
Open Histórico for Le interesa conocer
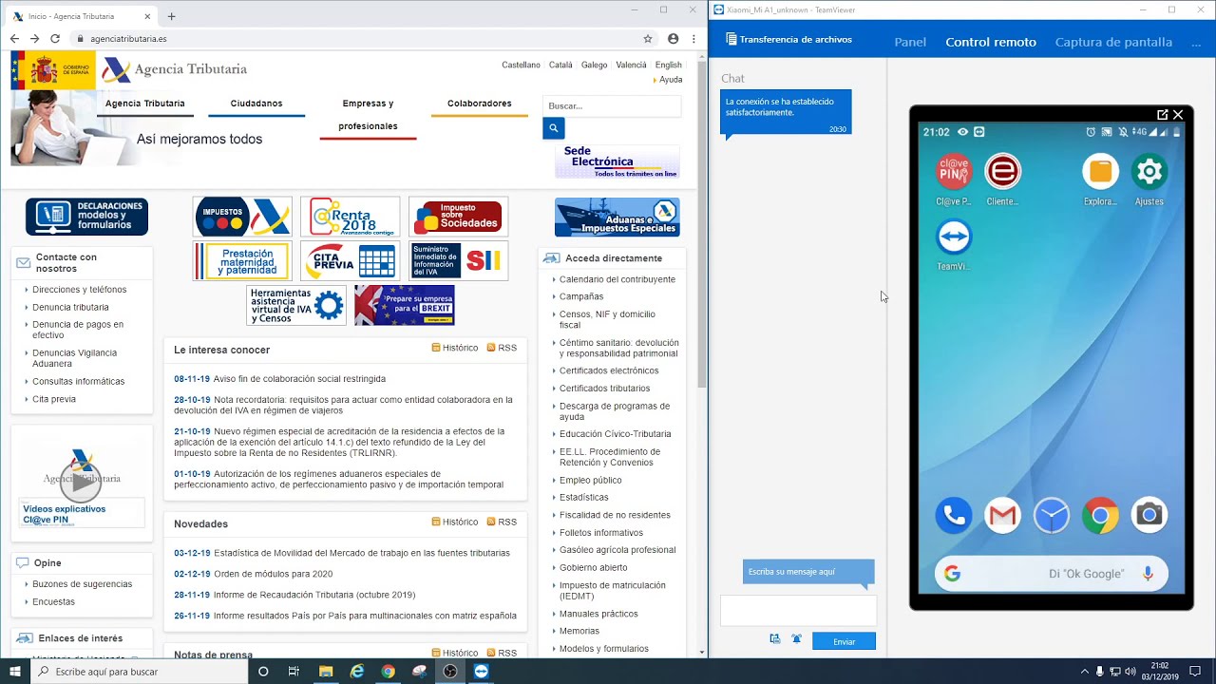(x=455, y=348)
